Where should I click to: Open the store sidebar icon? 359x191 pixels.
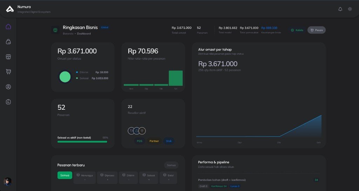click(8, 57)
